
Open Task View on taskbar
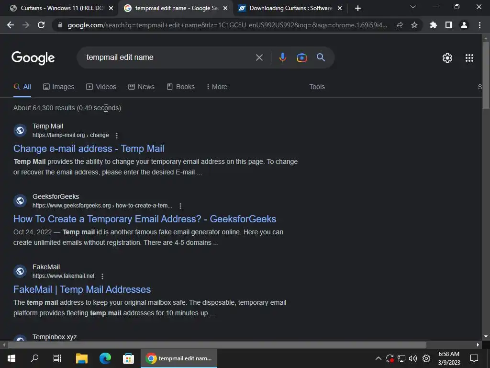coord(57,358)
